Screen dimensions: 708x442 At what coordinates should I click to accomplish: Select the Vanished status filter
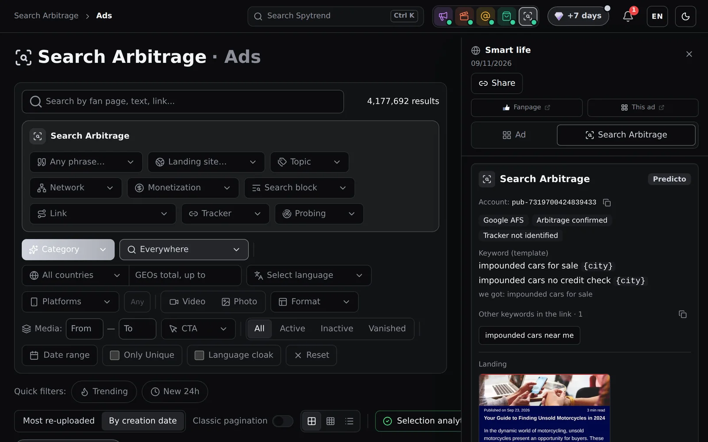tap(387, 329)
